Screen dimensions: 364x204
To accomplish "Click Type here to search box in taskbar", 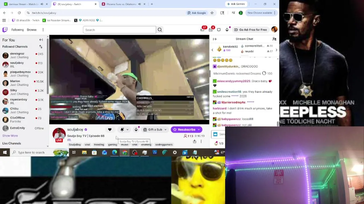I will click(x=39, y=152).
